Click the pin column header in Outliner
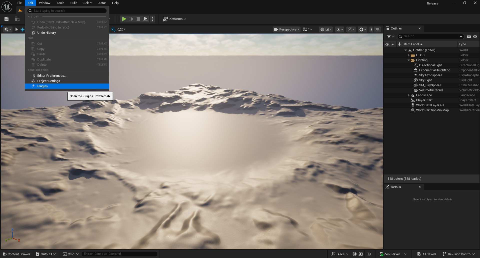 (x=399, y=44)
